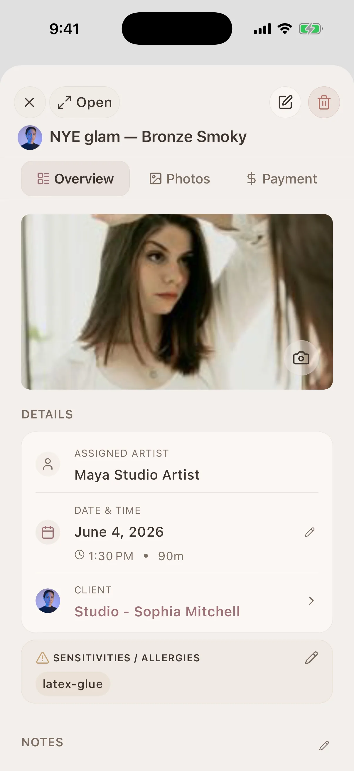Tap the Sophia Mitchell client avatar
The image size is (354, 771).
[x=48, y=601]
